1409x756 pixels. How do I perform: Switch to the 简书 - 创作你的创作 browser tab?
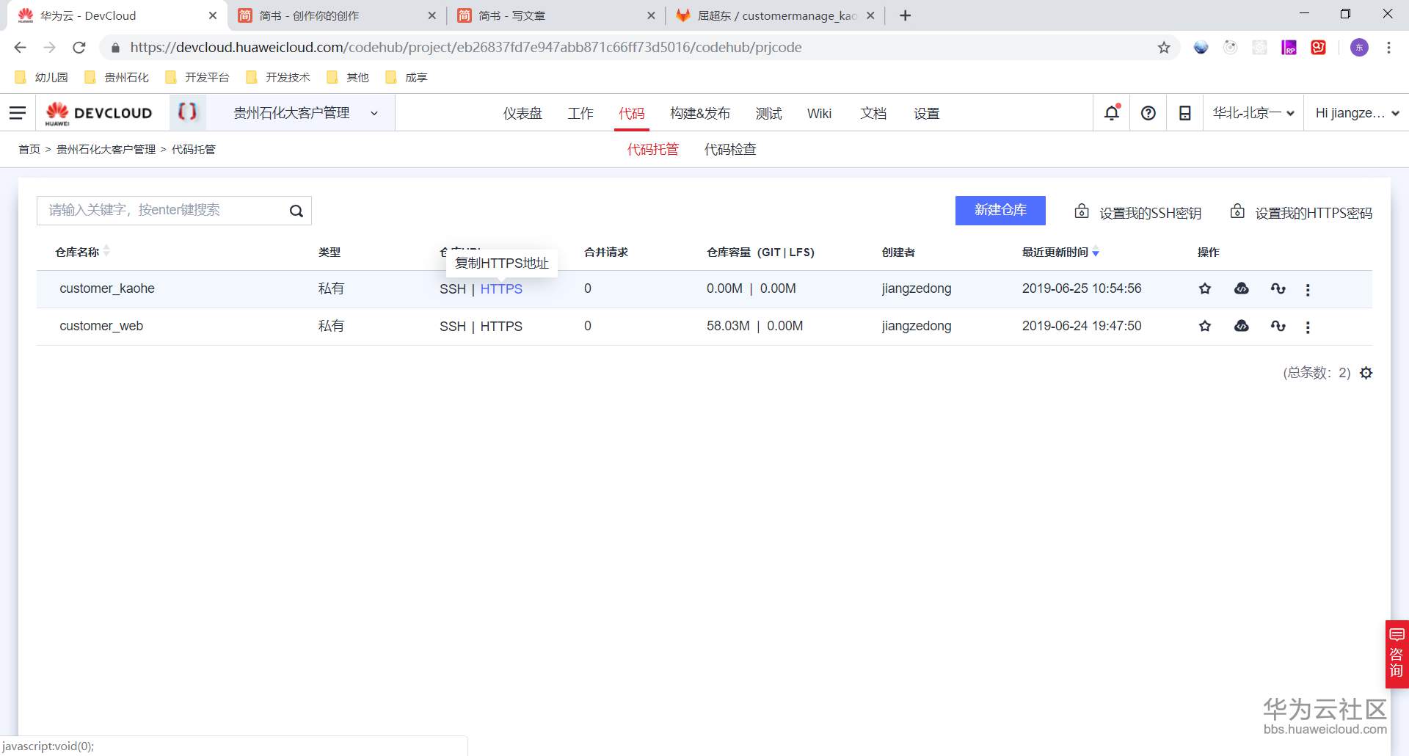pyautogui.click(x=338, y=15)
